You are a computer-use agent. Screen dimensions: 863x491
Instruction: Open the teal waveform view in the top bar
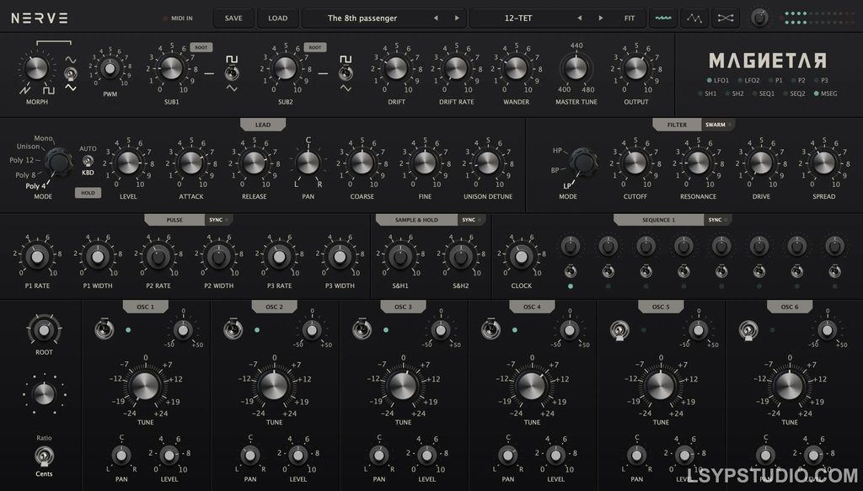pyautogui.click(x=663, y=19)
